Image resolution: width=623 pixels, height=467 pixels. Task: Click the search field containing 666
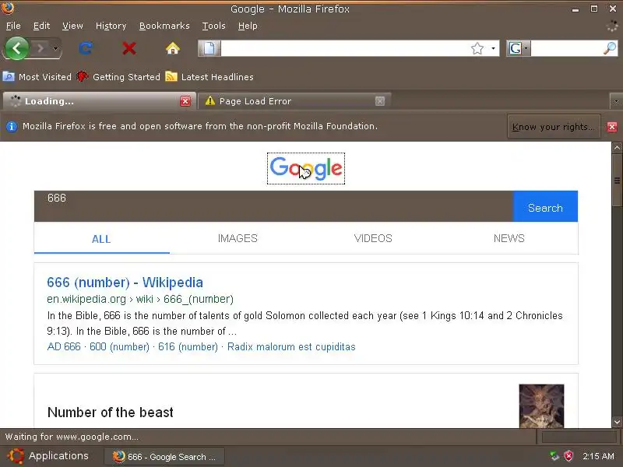click(273, 206)
